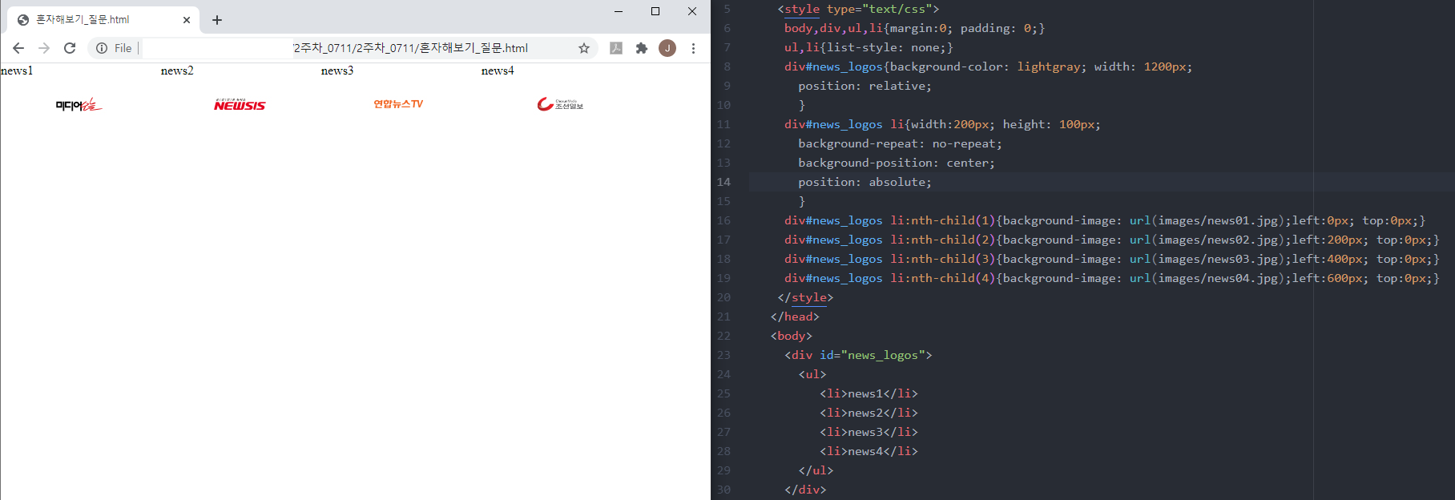This screenshot has height=500, width=1455.
Task: Click the closing </ul> tag in editor
Action: pos(816,470)
